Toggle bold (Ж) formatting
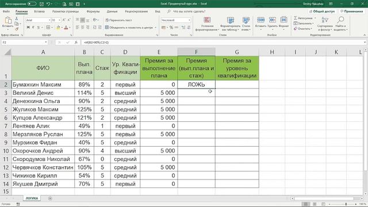This screenshot has width=368, height=207. tap(28, 28)
